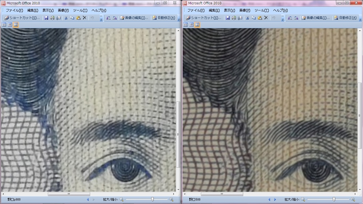
Task: Open 表示(V) menu in left window
Action: point(48,10)
